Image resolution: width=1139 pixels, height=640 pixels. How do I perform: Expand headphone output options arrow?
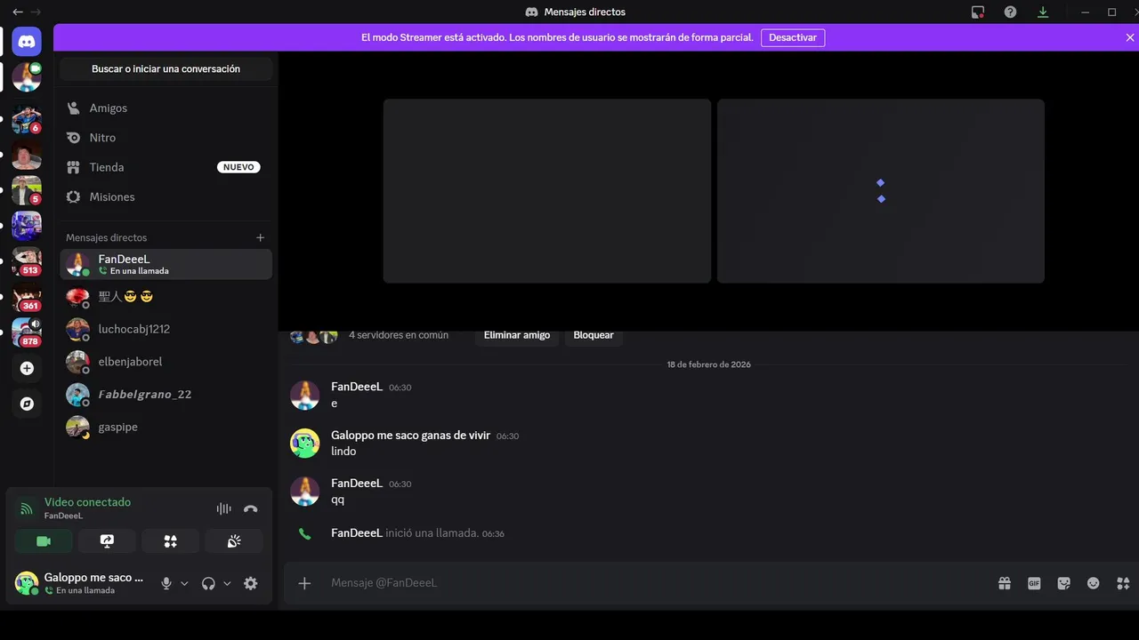click(x=227, y=584)
